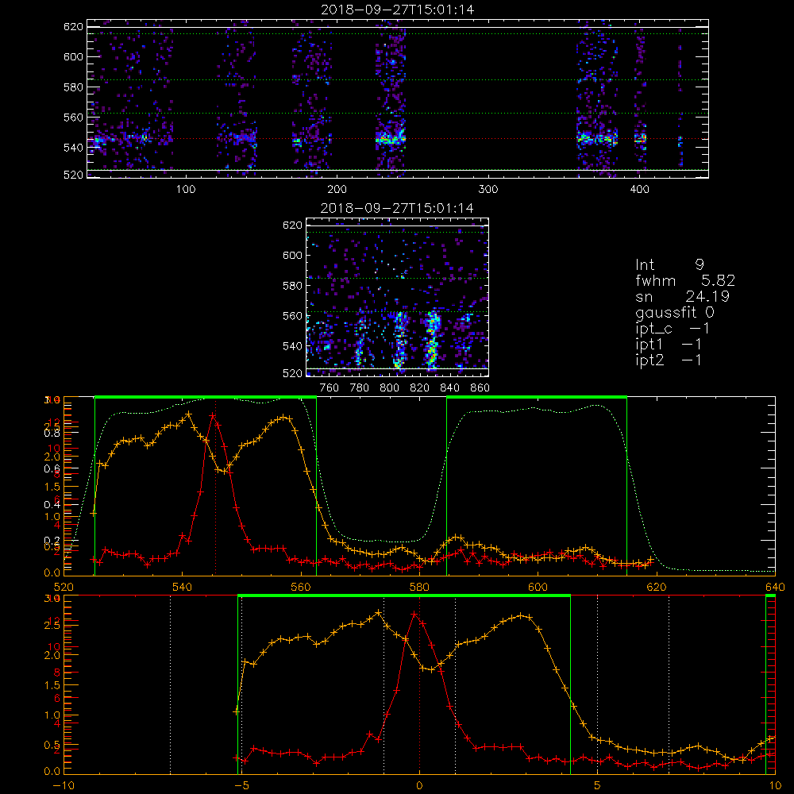Click the middle plot's x-axis label 860
This screenshot has height=794, width=794.
coord(480,388)
